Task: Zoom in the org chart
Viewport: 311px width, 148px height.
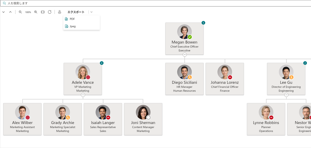Action: (36, 12)
